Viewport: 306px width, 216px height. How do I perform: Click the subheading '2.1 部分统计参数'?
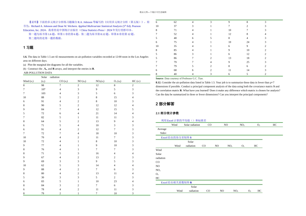click(167, 113)
